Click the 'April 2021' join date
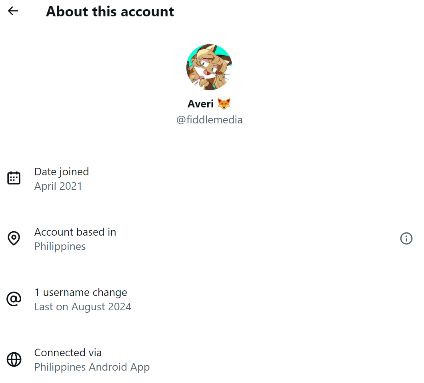Viewport: 424px width, 383px height. pyautogui.click(x=58, y=186)
